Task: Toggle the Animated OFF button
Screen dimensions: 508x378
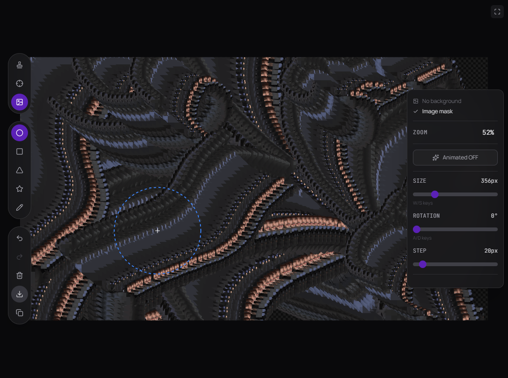Action: pyautogui.click(x=455, y=158)
